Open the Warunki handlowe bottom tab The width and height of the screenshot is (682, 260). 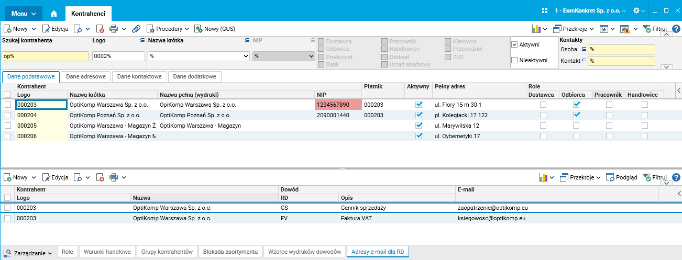(x=107, y=252)
